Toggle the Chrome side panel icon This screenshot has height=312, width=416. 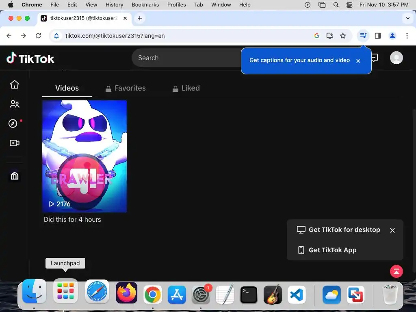[x=377, y=36]
